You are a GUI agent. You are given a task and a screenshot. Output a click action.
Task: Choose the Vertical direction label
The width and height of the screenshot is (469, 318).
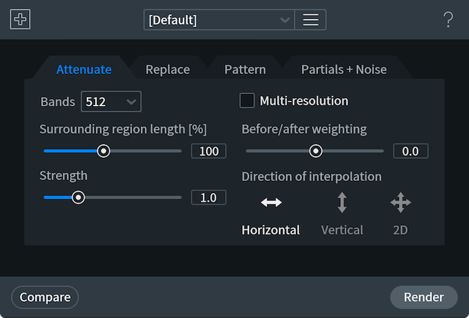[342, 230]
